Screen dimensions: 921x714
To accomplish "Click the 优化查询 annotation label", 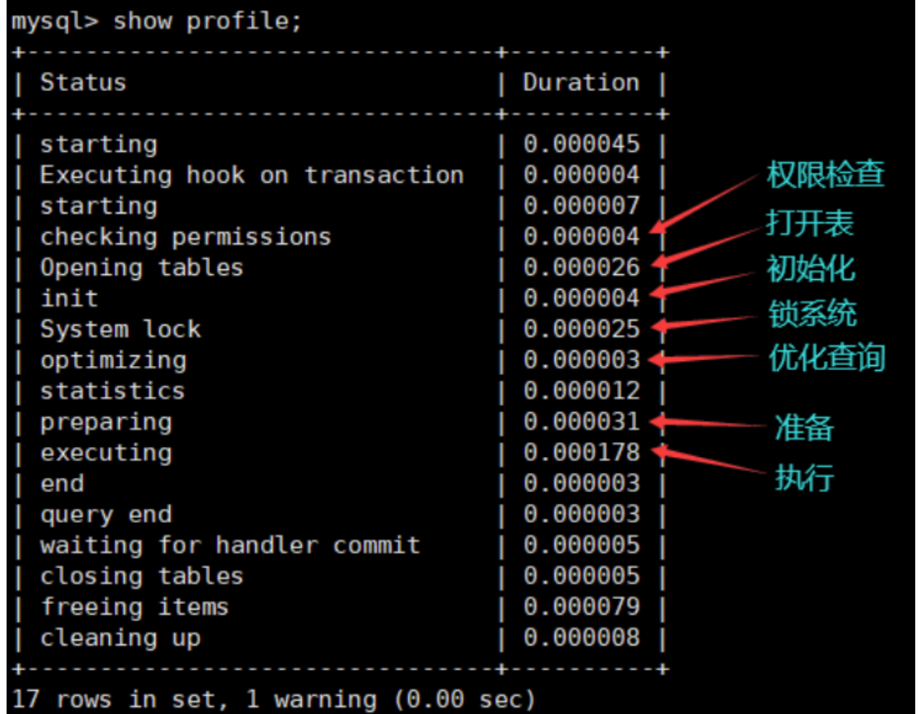I will click(x=827, y=358).
